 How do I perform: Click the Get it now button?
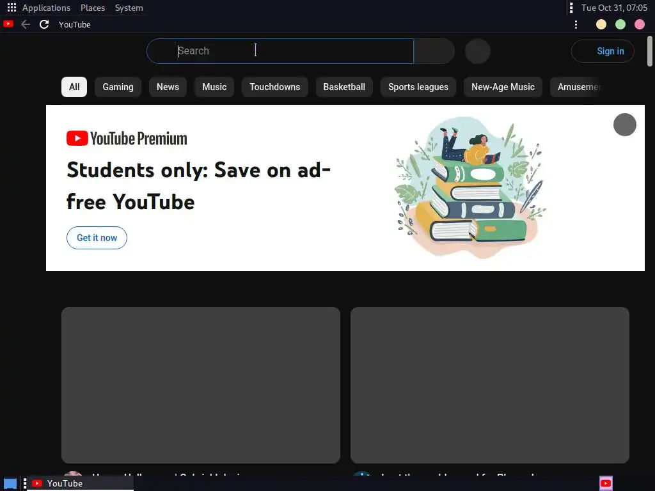point(97,238)
